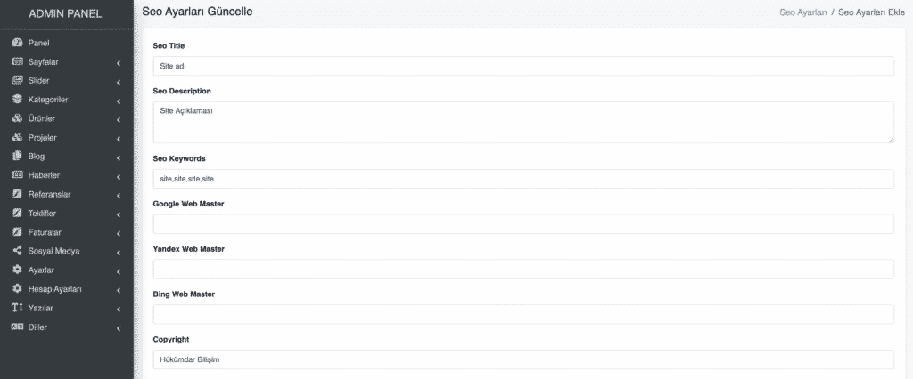913x379 pixels.
Task: Click the Blog icon in sidebar
Action: [17, 157]
